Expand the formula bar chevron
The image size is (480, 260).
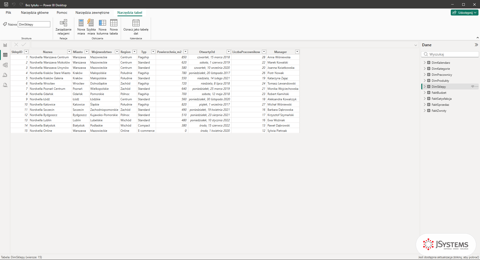pyautogui.click(x=415, y=45)
